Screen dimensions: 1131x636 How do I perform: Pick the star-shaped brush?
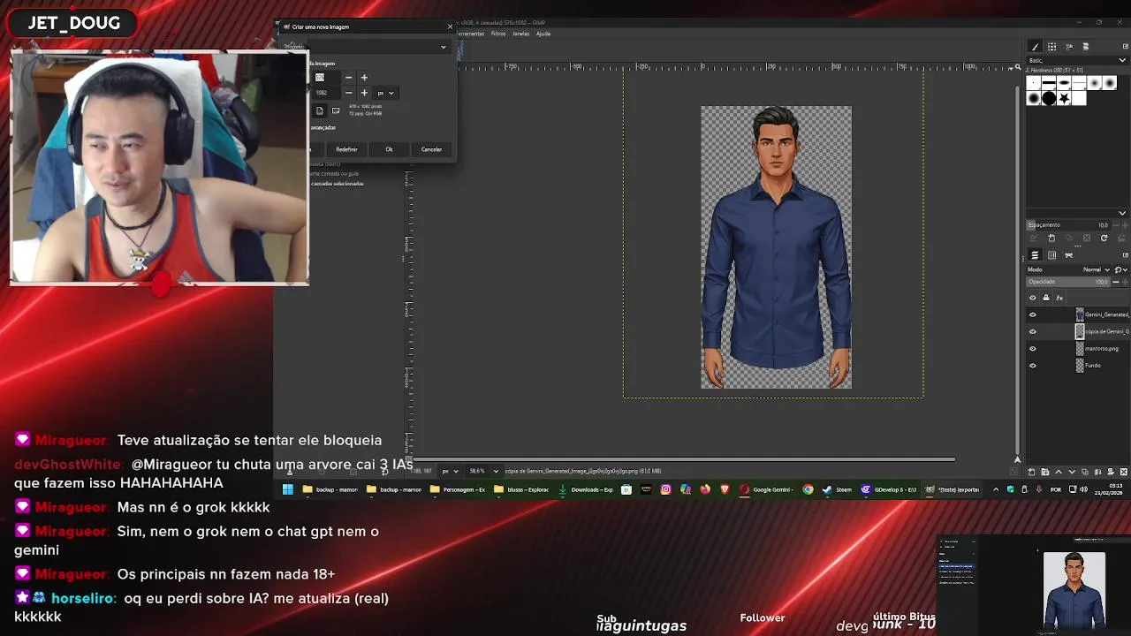click(x=1064, y=99)
